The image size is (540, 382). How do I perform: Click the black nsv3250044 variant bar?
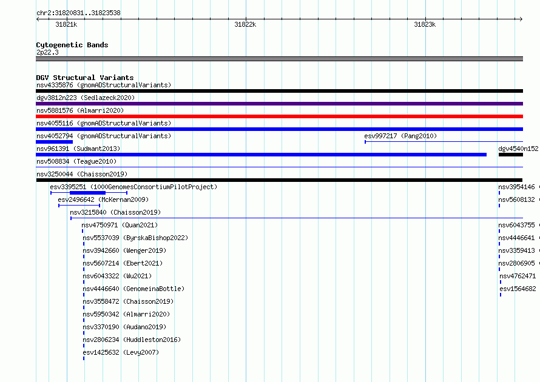(279, 180)
